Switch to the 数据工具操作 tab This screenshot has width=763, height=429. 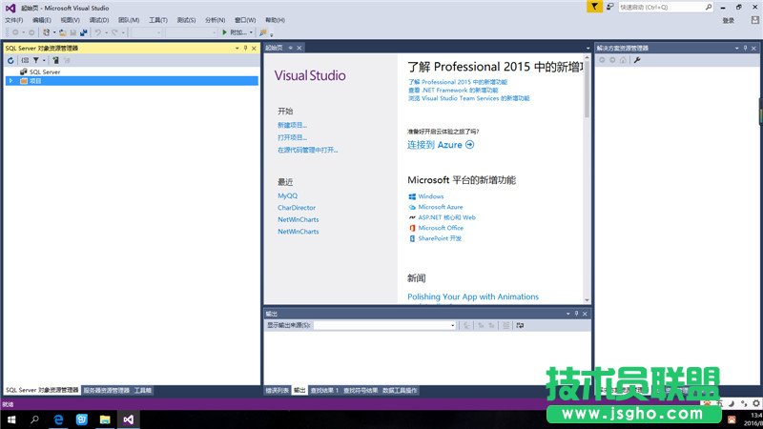coord(400,390)
